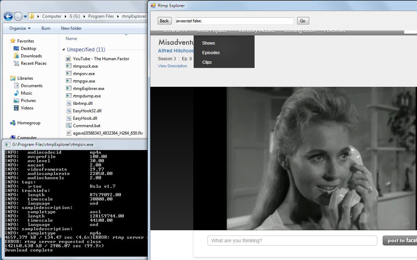Select the librtmp.dll file icon
Image resolution: width=417 pixels, height=260 pixels.
(69, 103)
